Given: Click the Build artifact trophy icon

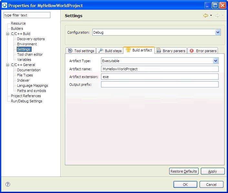Looking at the screenshot, I should click(128, 50).
